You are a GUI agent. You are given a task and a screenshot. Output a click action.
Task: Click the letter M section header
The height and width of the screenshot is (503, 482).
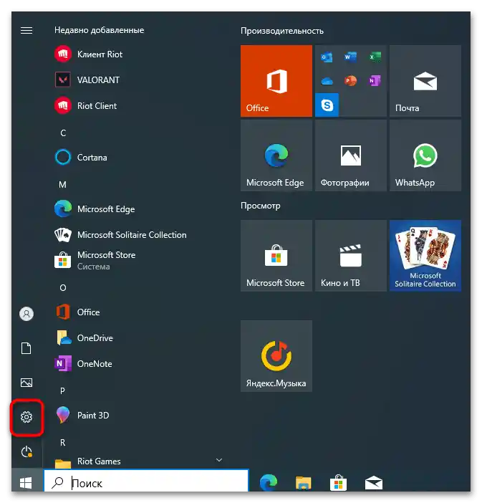click(62, 185)
